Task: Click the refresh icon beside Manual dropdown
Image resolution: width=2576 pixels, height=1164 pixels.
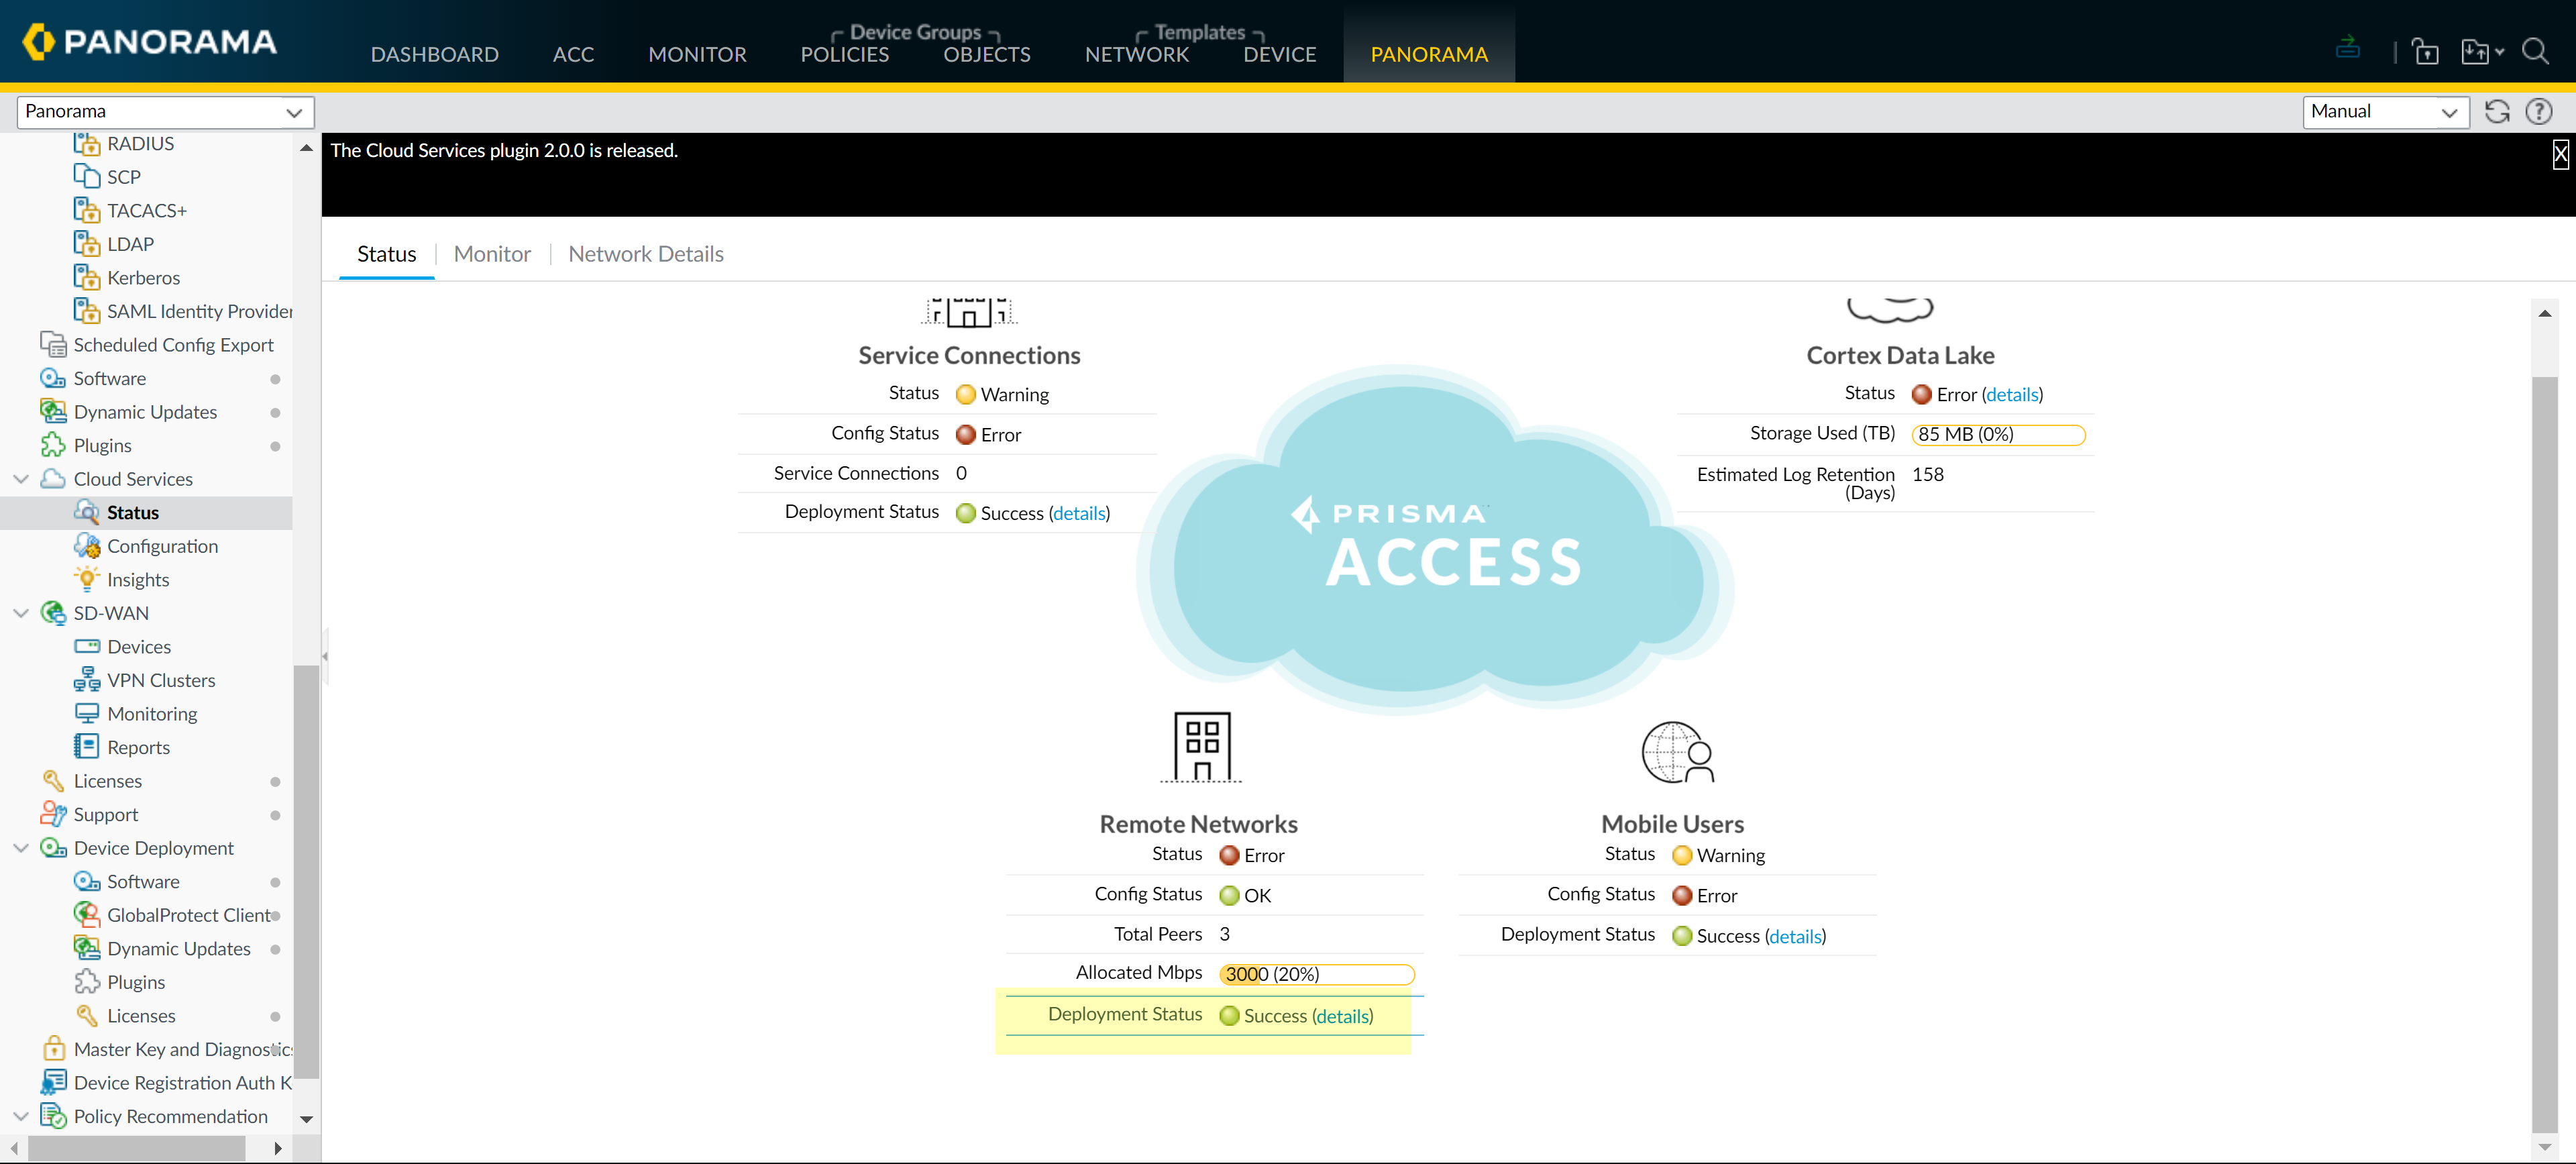Action: [x=2497, y=111]
